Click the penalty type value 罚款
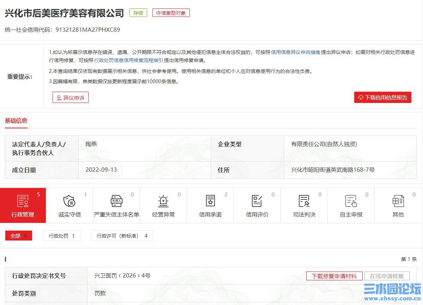 click(x=100, y=293)
